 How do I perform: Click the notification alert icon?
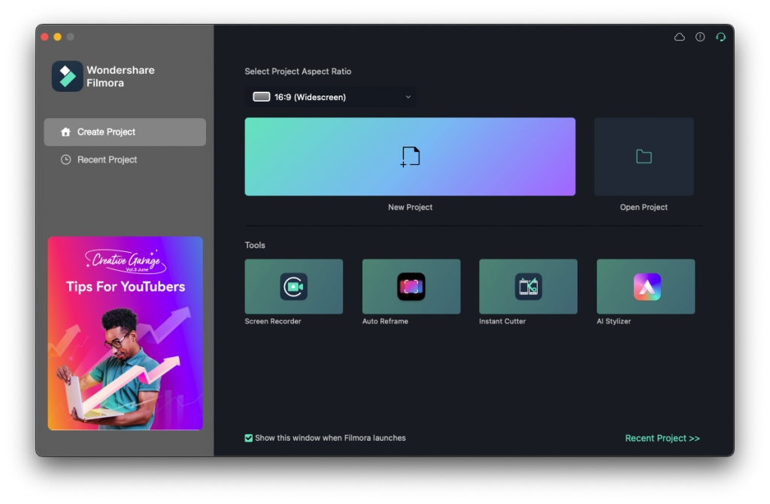click(700, 37)
